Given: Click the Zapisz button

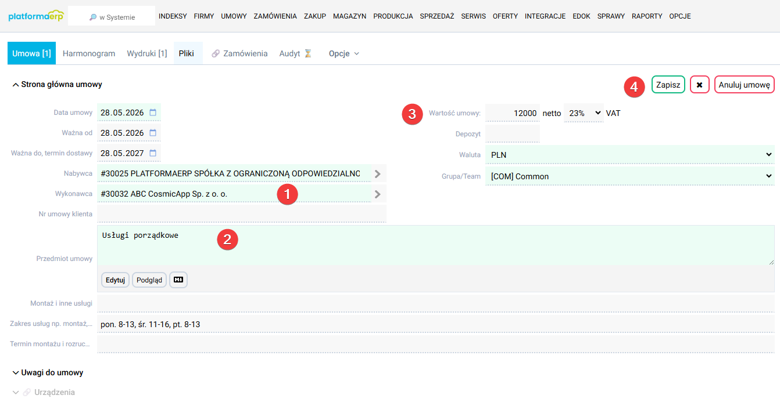Looking at the screenshot, I should point(668,85).
